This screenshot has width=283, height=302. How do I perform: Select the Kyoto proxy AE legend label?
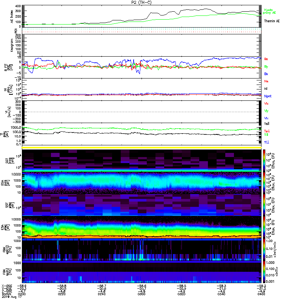click(x=269, y=11)
